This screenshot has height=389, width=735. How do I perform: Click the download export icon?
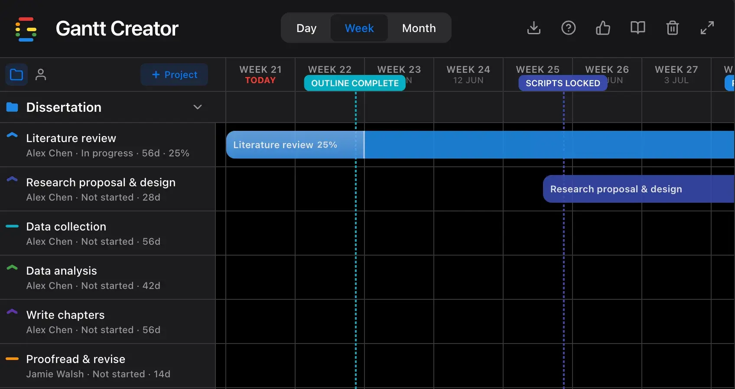[x=534, y=28]
